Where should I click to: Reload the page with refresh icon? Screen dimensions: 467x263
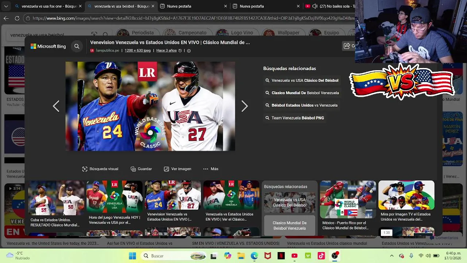click(x=17, y=18)
